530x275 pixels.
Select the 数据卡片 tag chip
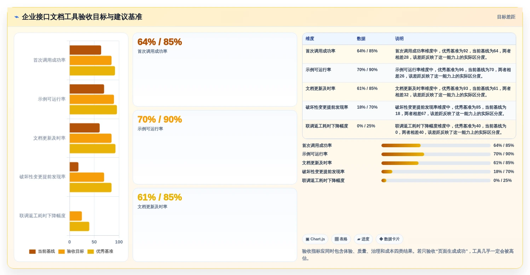(x=390, y=239)
